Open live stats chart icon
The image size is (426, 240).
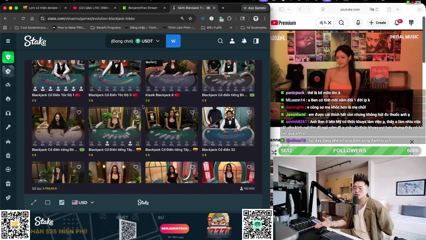pos(62,202)
